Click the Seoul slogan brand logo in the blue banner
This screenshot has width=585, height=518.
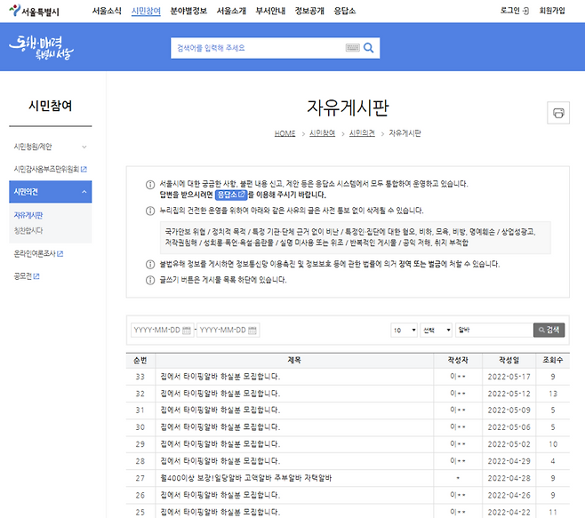[x=41, y=47]
